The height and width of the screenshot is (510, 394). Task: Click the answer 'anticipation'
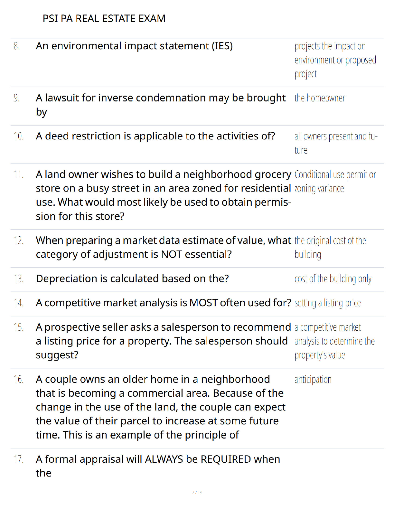tap(313, 380)
